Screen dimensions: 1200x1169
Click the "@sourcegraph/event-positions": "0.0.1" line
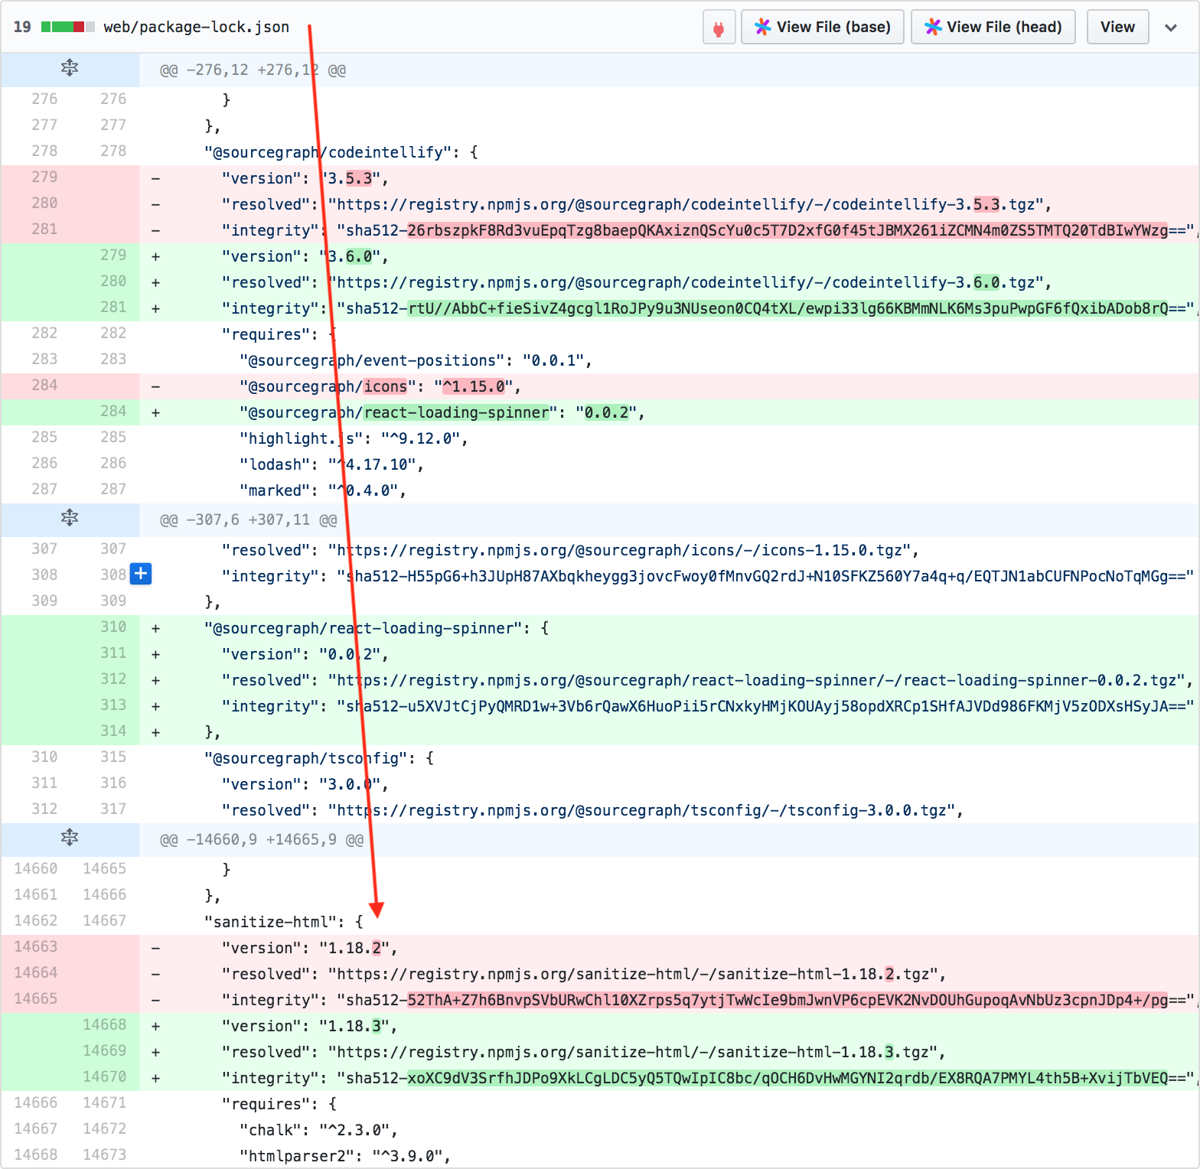(x=416, y=360)
